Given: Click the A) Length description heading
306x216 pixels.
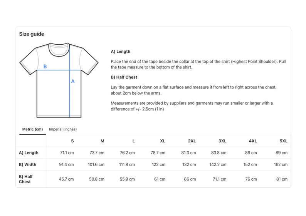Looking at the screenshot, I should click(x=120, y=52).
